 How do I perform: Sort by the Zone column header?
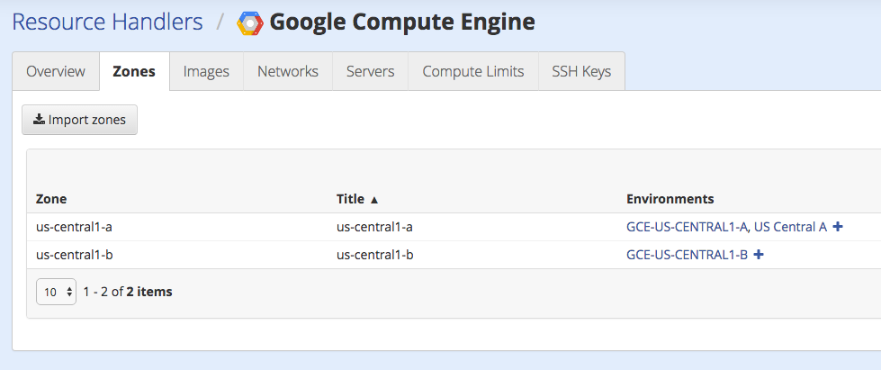click(51, 199)
